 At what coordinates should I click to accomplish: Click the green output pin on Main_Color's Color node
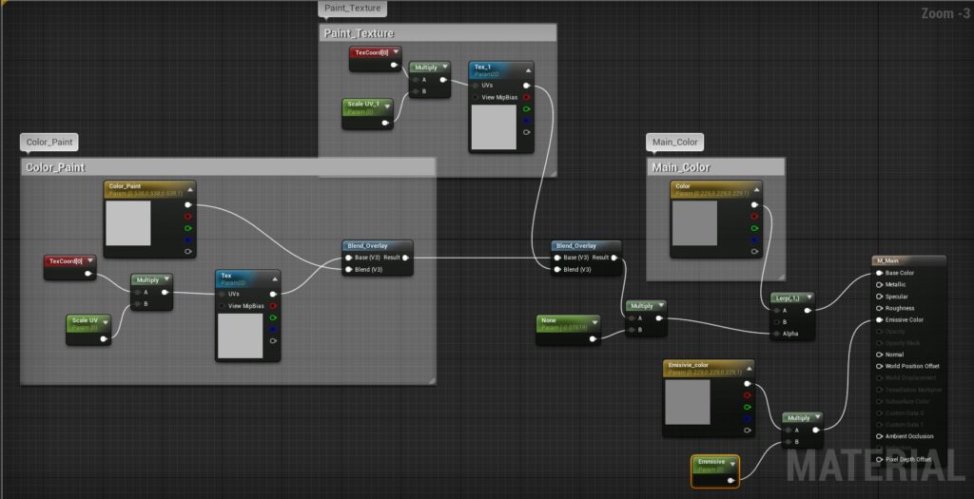[x=754, y=228]
